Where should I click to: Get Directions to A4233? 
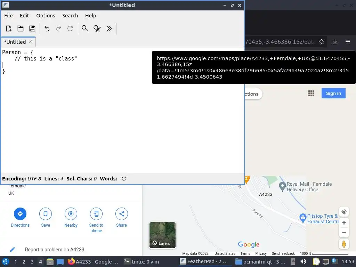(x=20, y=218)
